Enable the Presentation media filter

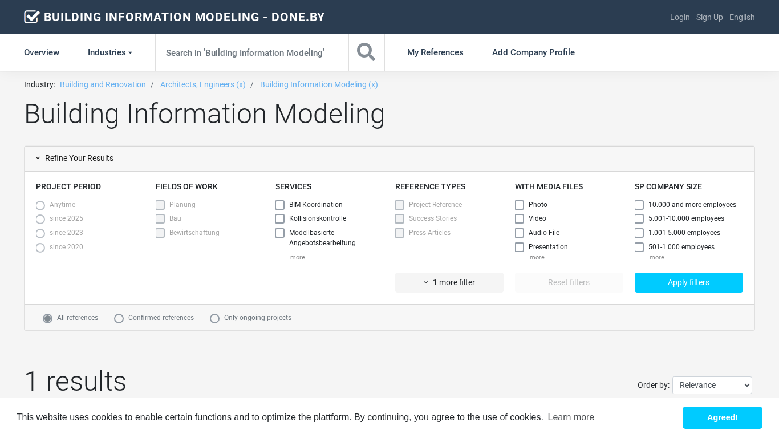click(520, 248)
